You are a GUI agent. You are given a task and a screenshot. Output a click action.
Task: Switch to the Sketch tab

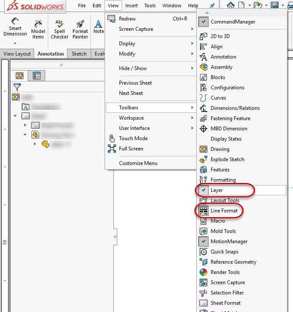click(79, 54)
